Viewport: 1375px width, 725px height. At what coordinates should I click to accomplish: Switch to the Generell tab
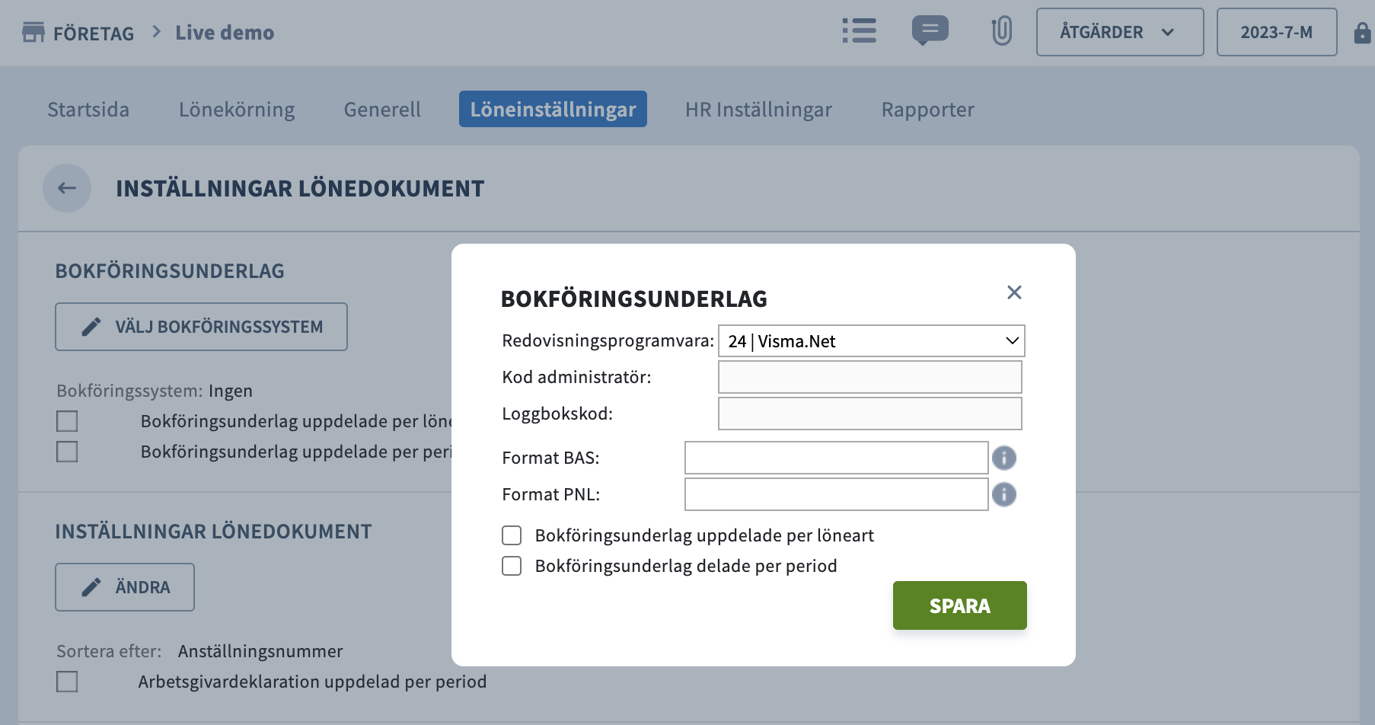point(382,110)
